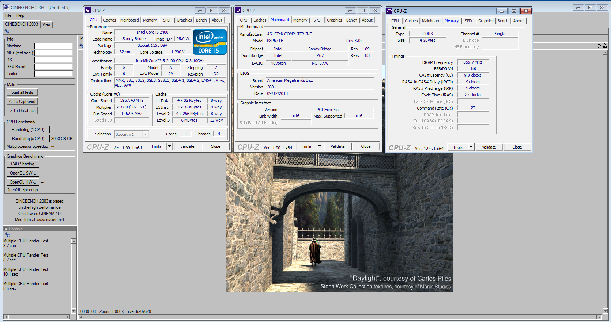Click the CPU-Z icon in the Memory window title bar

389,11
